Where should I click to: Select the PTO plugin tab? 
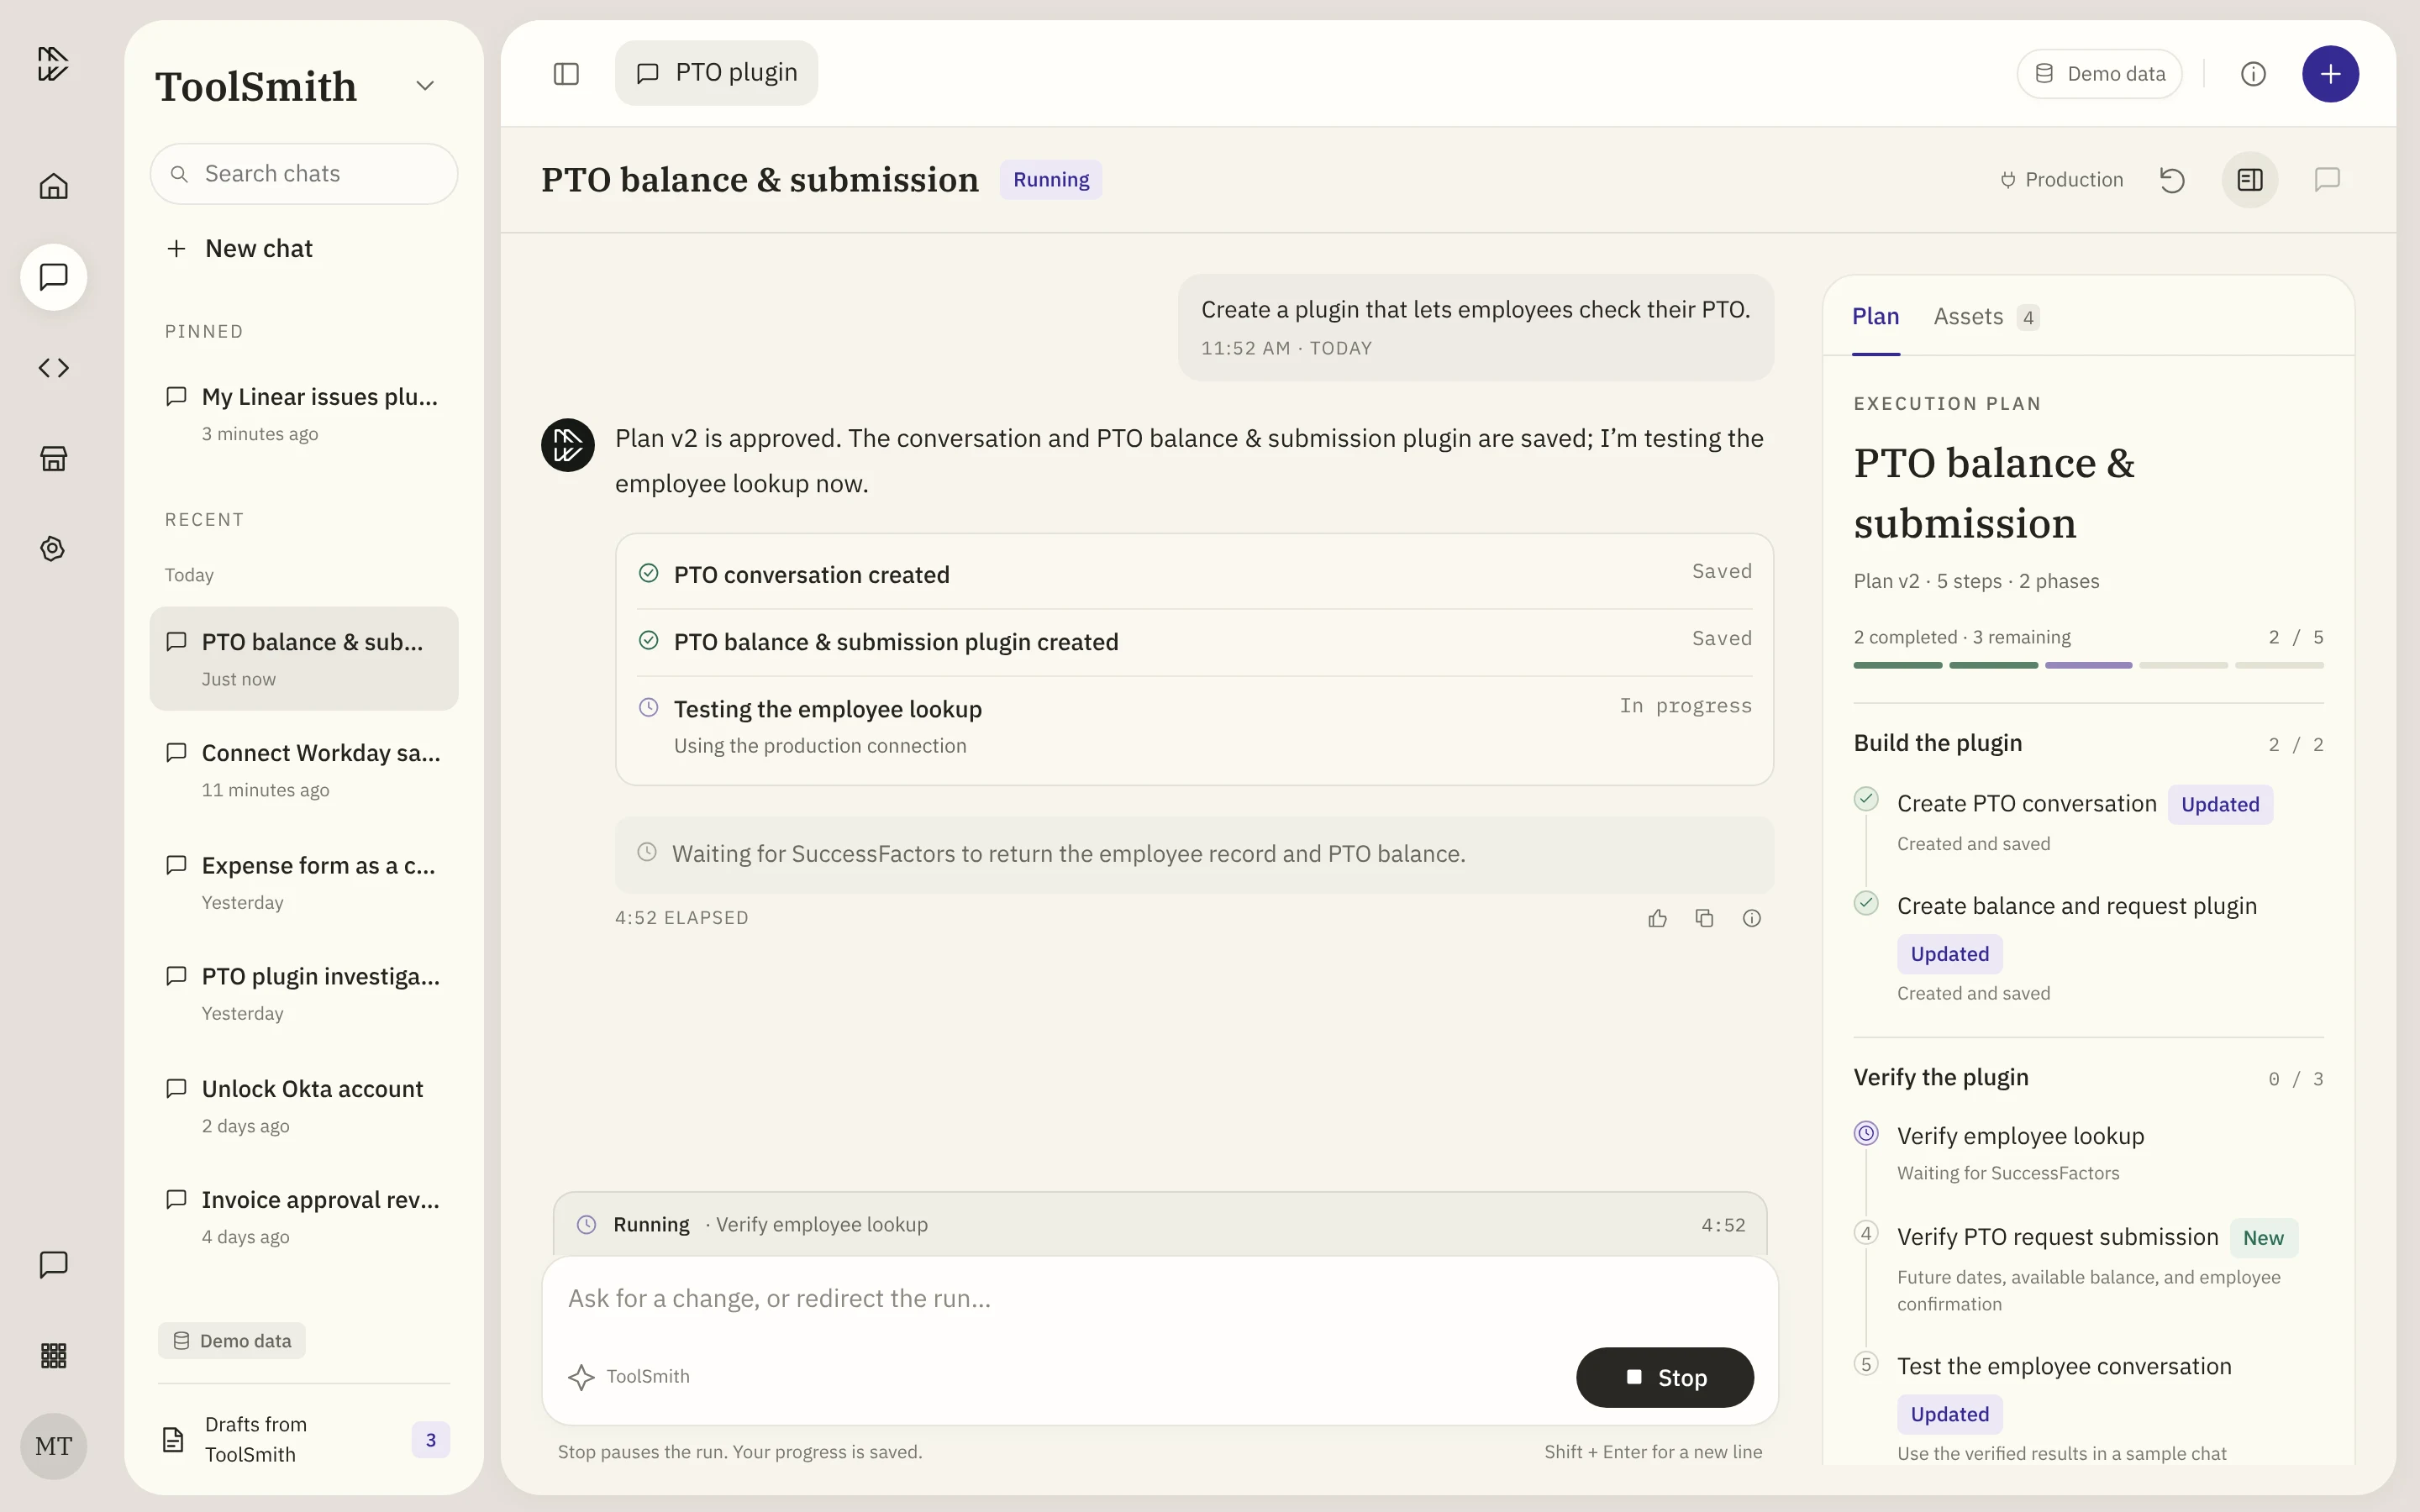coord(716,73)
